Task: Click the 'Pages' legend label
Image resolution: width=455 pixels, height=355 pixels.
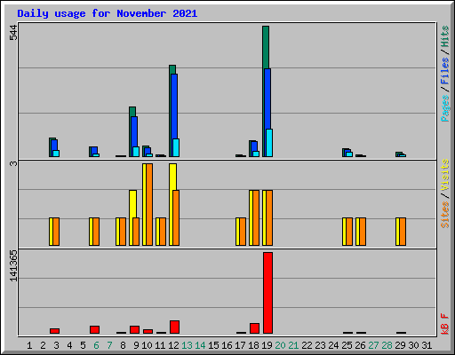Action: [444, 108]
